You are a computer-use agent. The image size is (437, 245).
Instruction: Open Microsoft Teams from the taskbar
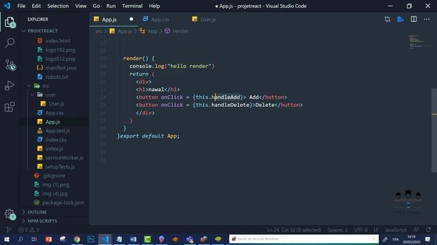(x=190, y=239)
